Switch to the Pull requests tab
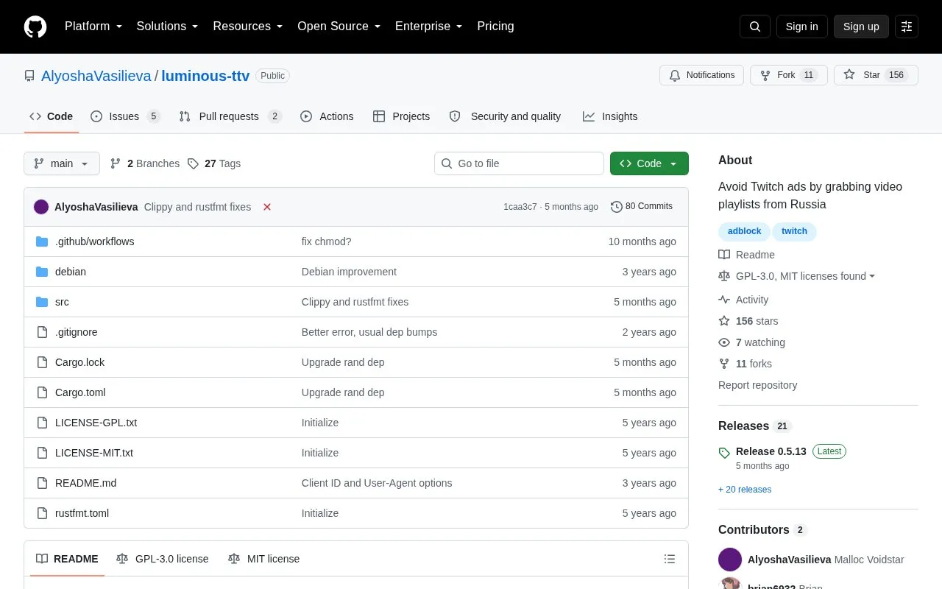The width and height of the screenshot is (942, 589). 230,116
